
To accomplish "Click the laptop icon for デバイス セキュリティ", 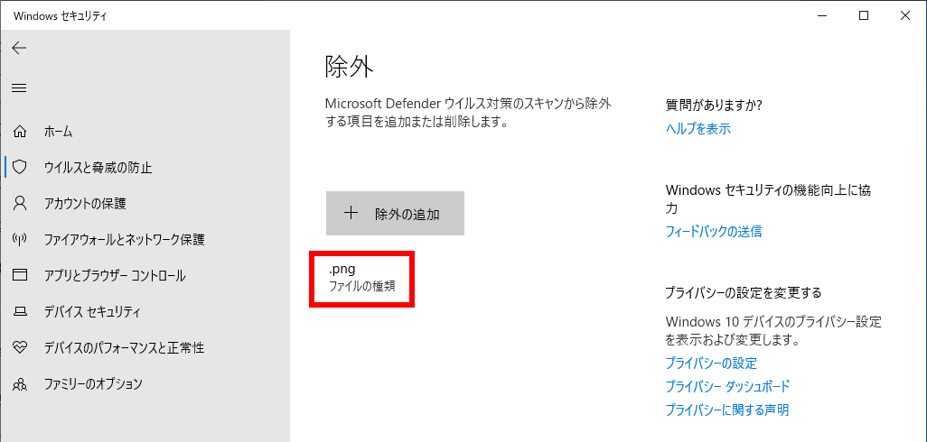I will pyautogui.click(x=20, y=311).
